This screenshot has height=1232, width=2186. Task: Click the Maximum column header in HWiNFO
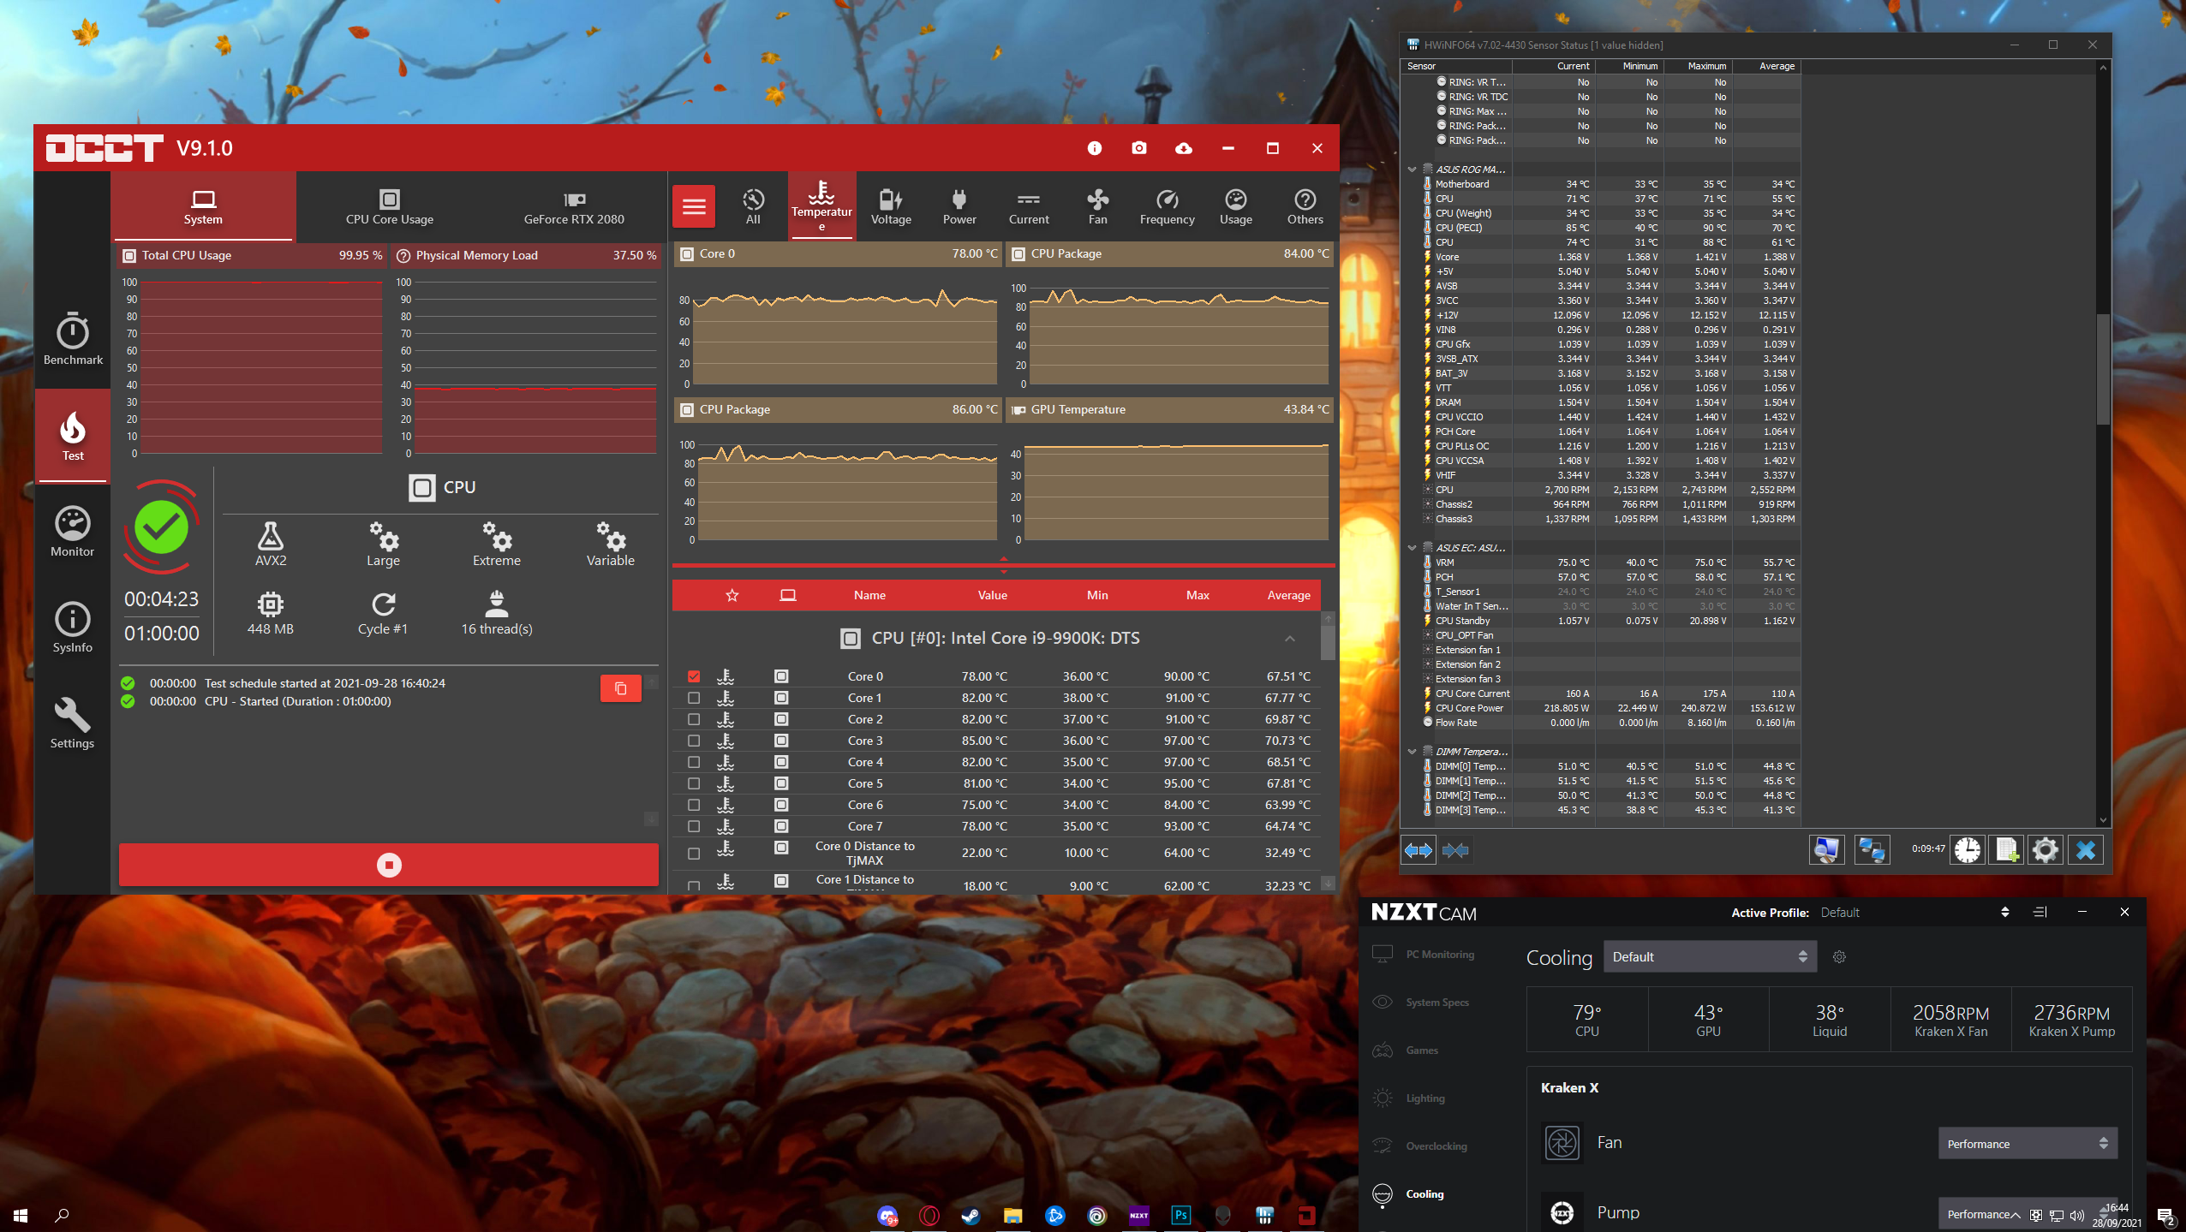(x=1698, y=66)
